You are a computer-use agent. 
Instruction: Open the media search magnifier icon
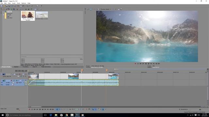pos(40,9)
